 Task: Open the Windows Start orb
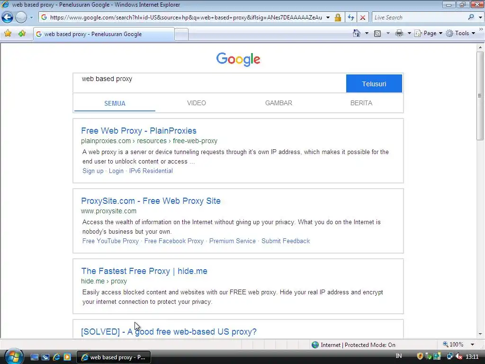pos(13,356)
